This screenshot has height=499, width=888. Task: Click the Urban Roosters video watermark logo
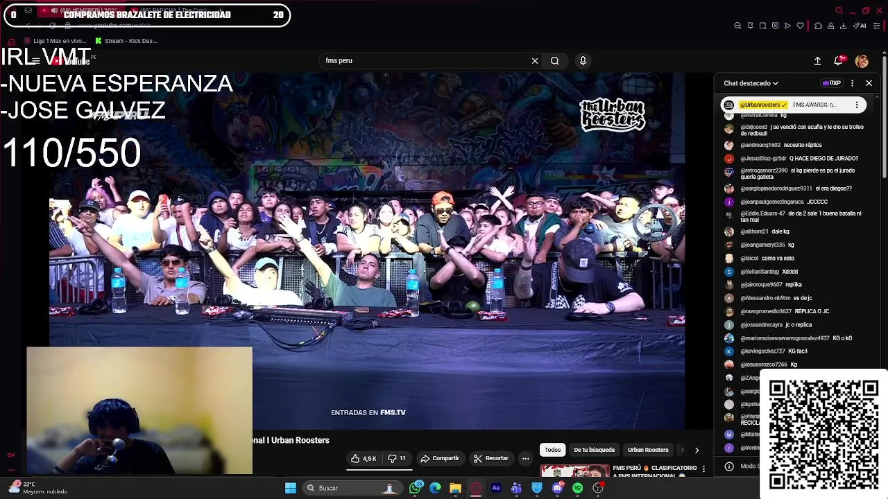click(x=613, y=115)
